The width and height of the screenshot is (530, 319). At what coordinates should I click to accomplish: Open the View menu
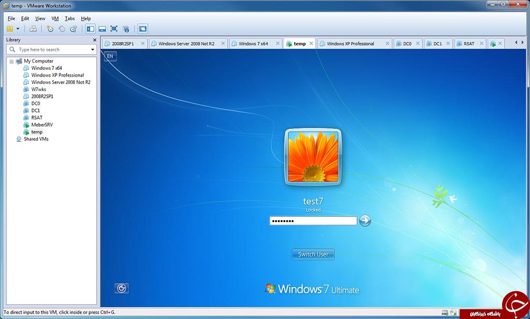pyautogui.click(x=40, y=19)
